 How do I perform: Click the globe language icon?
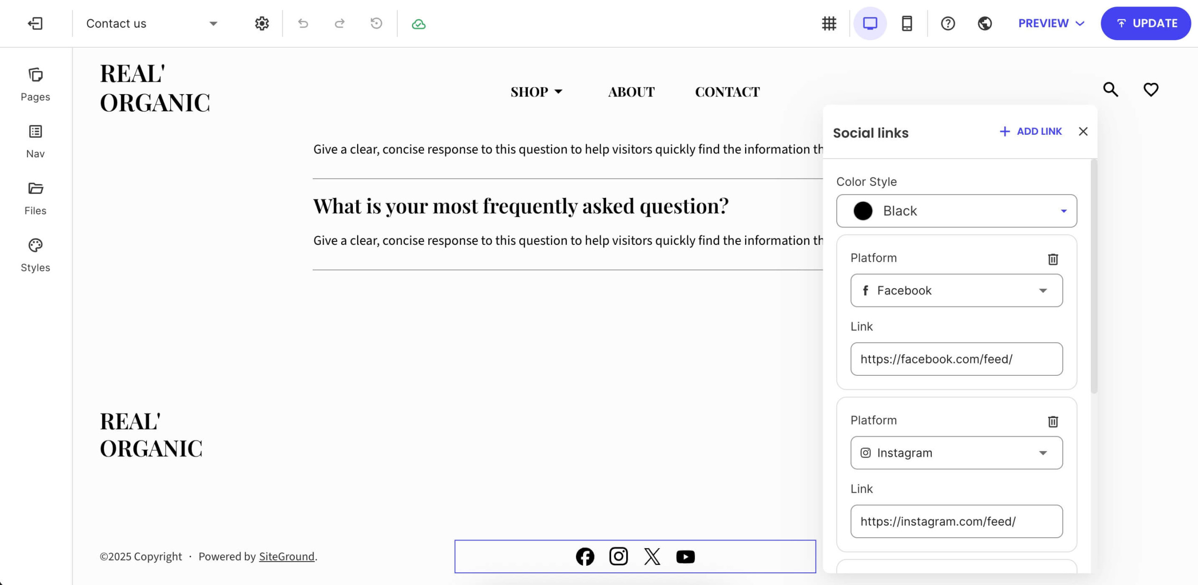pyautogui.click(x=985, y=23)
